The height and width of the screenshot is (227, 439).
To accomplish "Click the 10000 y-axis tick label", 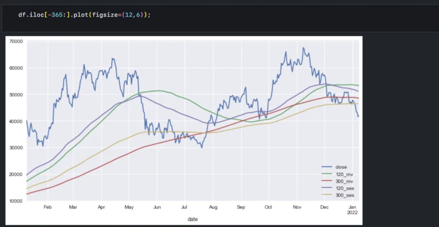I will 15,201.
